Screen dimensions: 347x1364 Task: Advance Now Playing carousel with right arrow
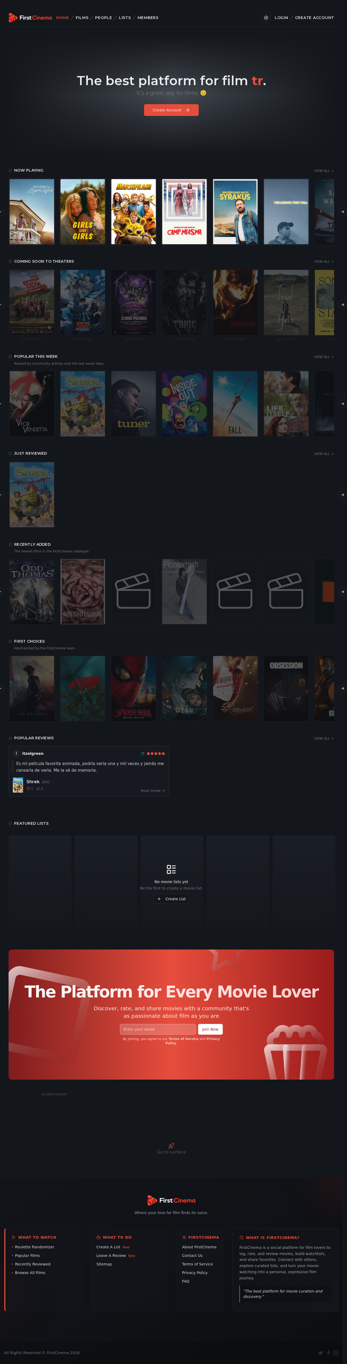click(x=342, y=212)
